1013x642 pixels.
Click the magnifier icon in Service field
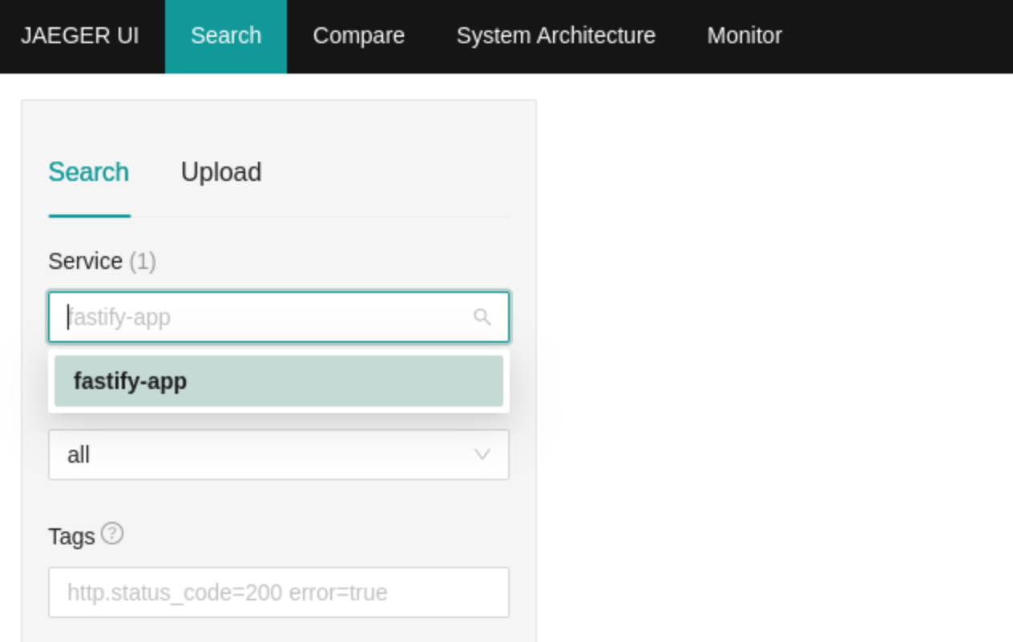[482, 317]
